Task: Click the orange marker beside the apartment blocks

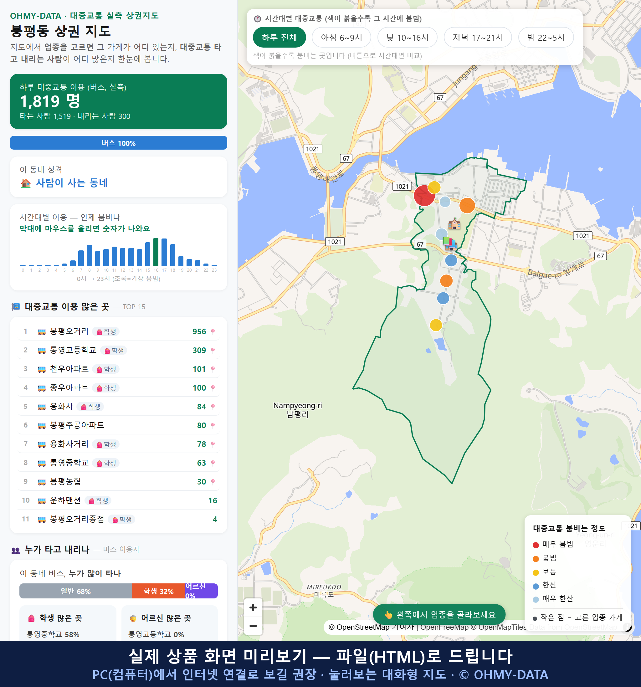Action: [467, 205]
